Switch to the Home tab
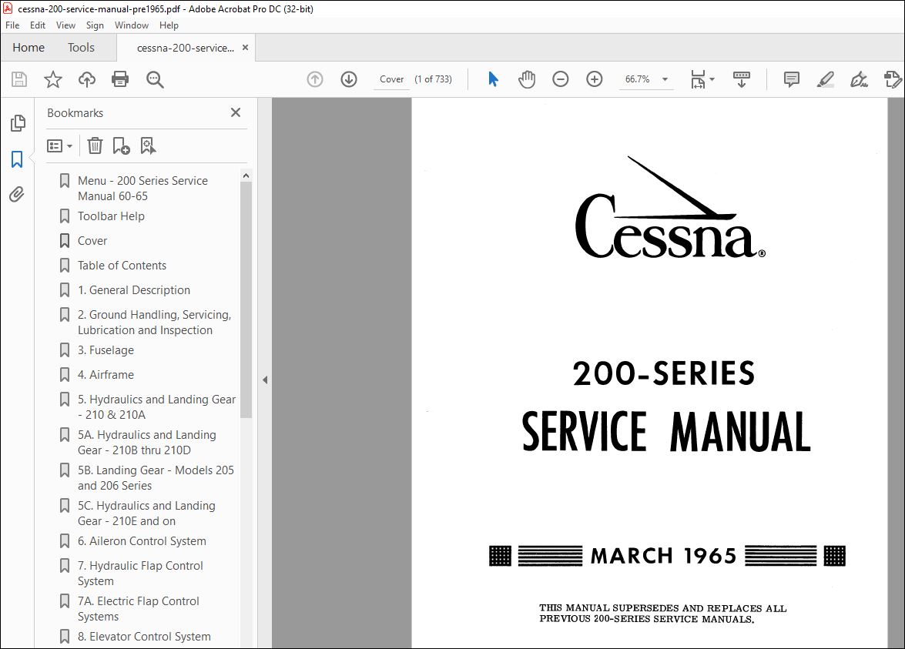The width and height of the screenshot is (905, 649). [28, 47]
